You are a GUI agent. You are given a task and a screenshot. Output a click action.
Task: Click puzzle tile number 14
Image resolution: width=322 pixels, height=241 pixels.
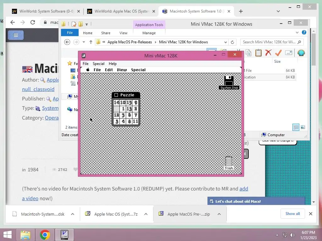[x=117, y=103]
